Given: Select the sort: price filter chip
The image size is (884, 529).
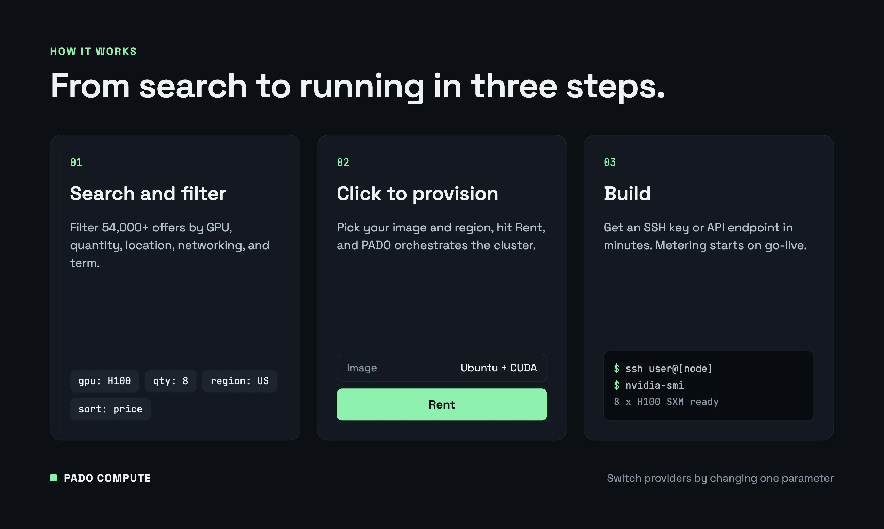Looking at the screenshot, I should tap(111, 409).
